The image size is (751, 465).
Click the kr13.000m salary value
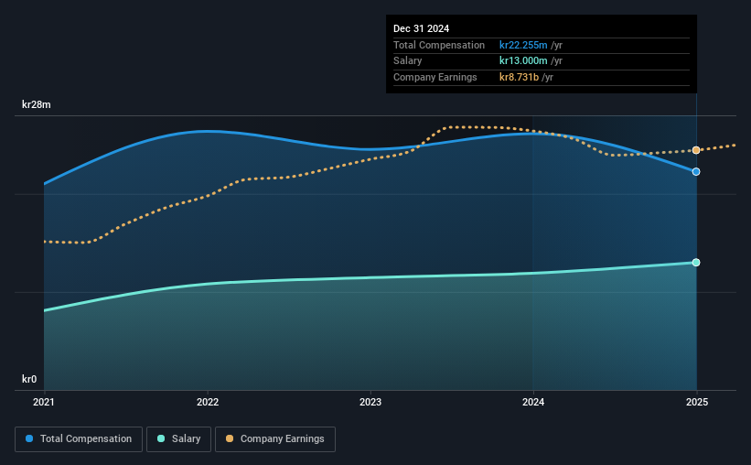[x=523, y=61]
